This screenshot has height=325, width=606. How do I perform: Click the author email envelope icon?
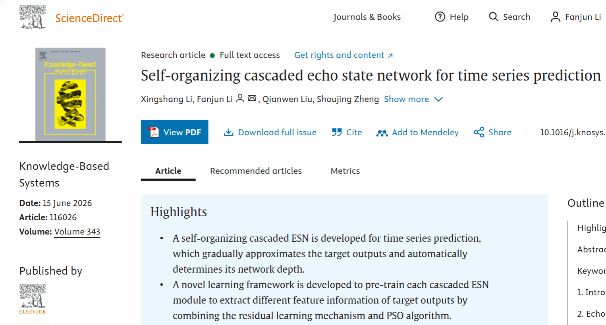[252, 98]
